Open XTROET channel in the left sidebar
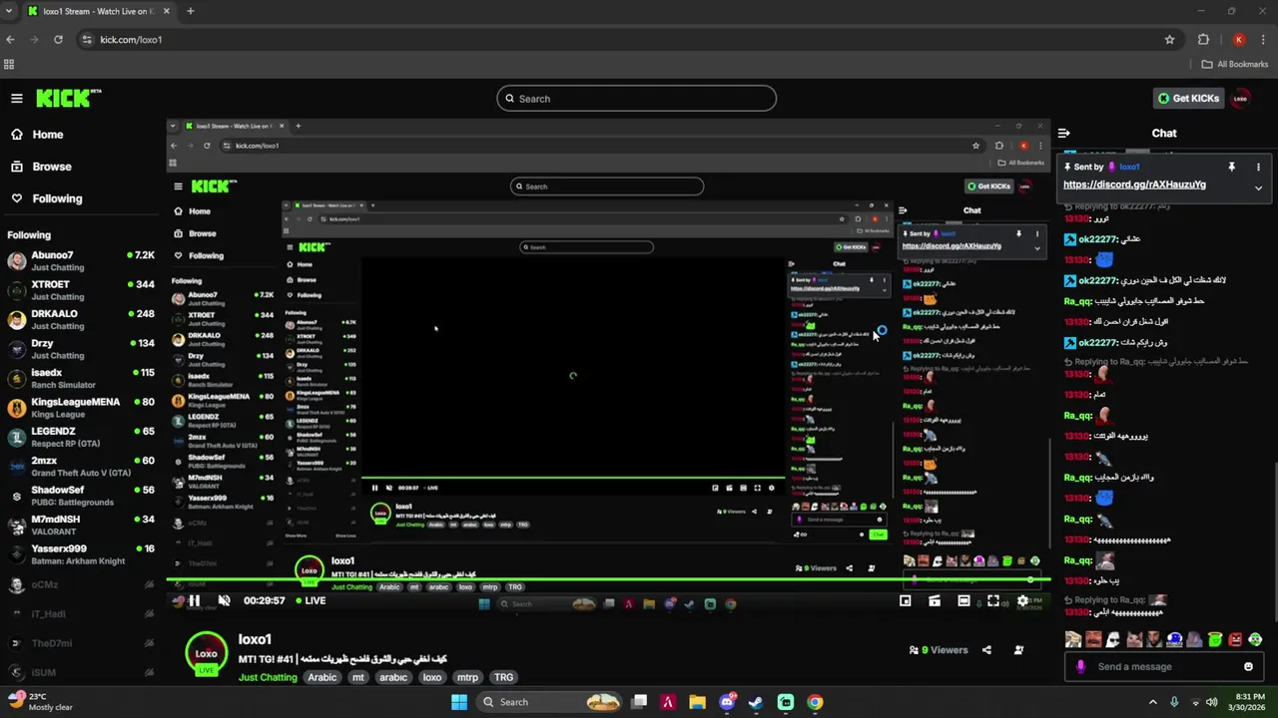The width and height of the screenshot is (1278, 718). click(x=80, y=290)
